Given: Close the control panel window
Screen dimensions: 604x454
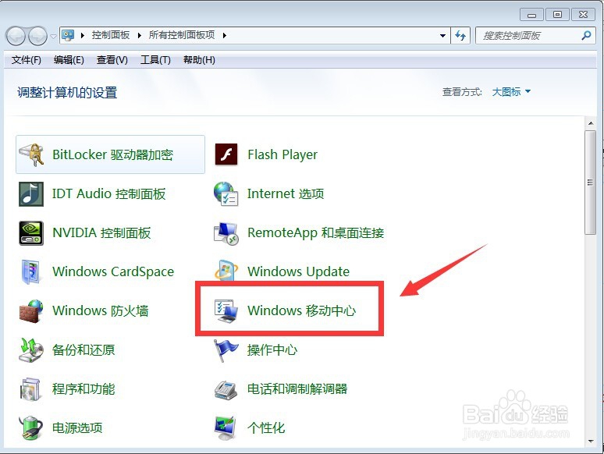Looking at the screenshot, I should (x=583, y=15).
